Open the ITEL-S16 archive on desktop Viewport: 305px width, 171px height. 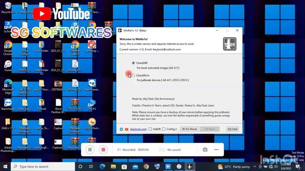75,104
